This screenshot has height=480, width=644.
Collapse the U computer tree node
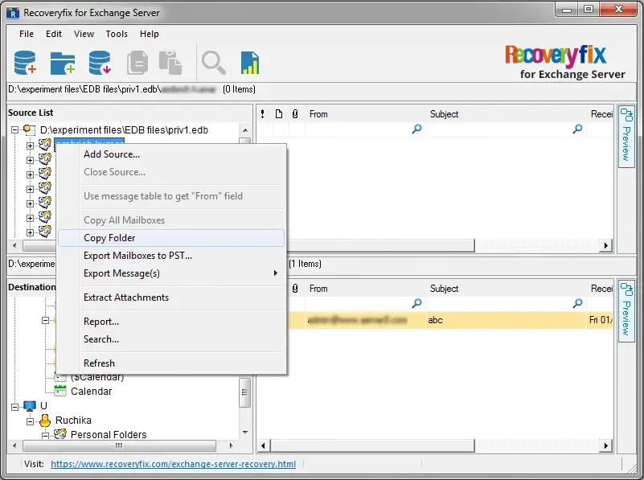pyautogui.click(x=15, y=407)
